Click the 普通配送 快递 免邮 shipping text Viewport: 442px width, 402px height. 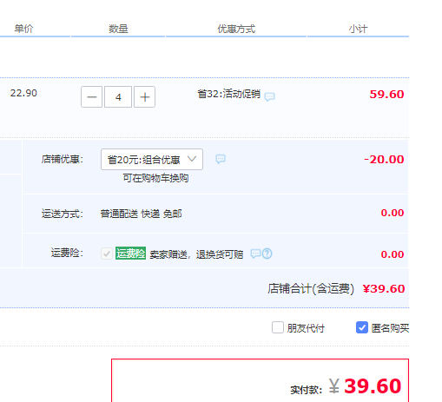click(x=142, y=214)
